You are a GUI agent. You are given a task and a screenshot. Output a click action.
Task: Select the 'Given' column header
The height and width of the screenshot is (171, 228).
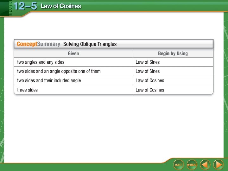73,54
